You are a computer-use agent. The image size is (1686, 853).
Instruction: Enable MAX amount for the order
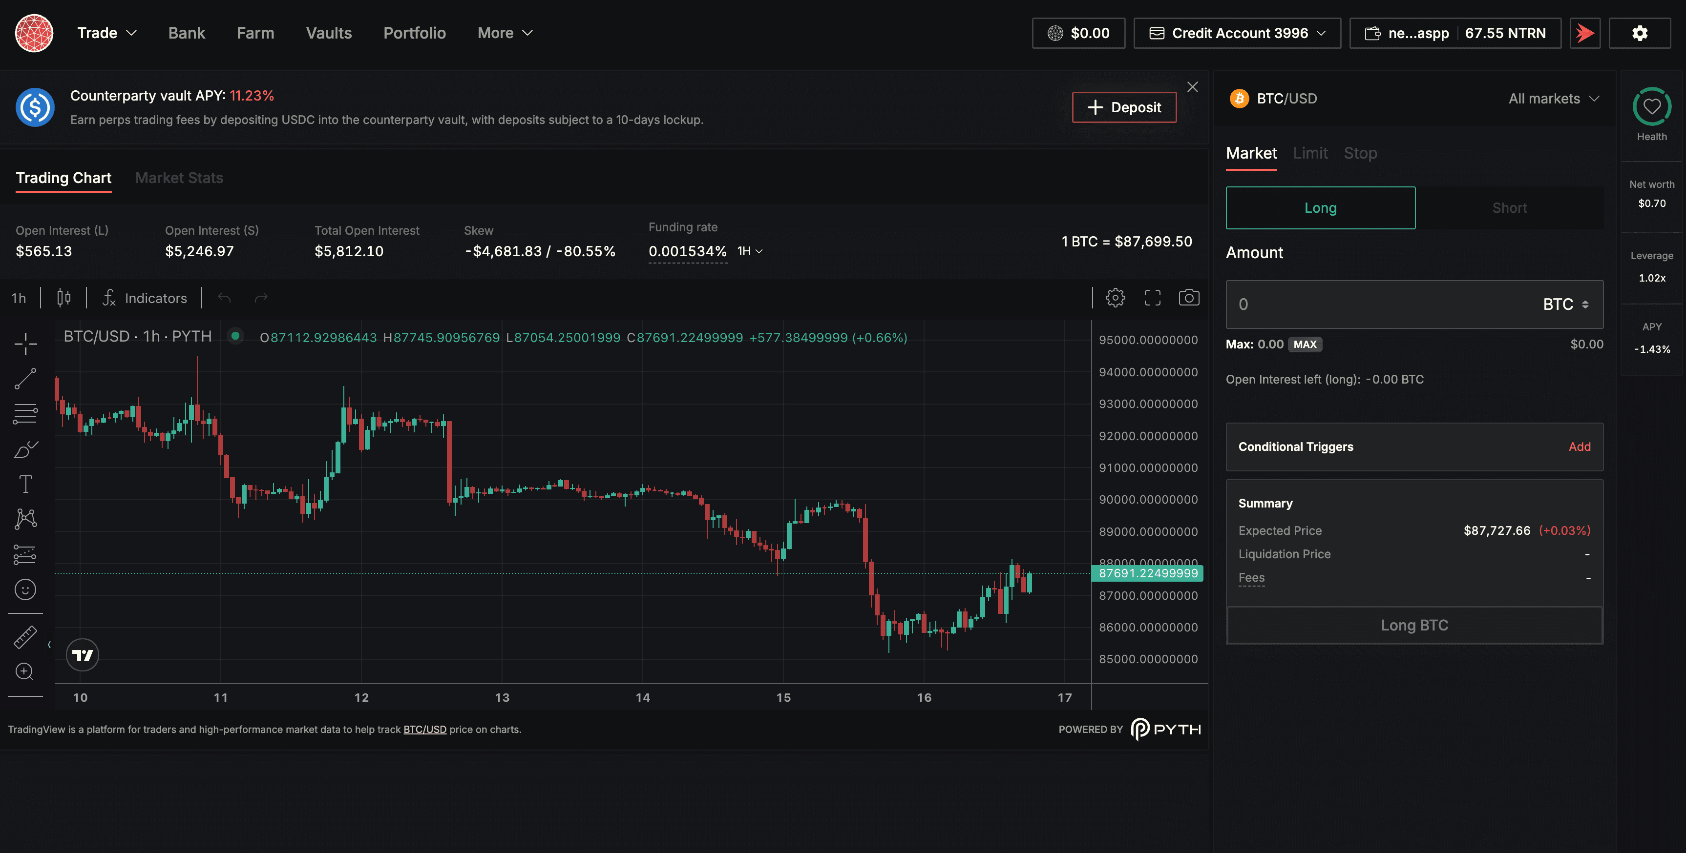pos(1305,344)
